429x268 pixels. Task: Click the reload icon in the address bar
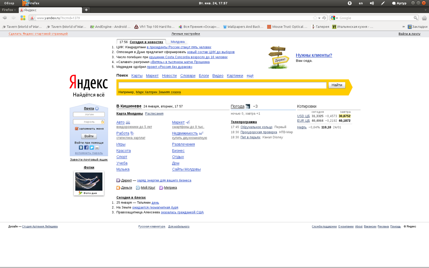(x=324, y=18)
